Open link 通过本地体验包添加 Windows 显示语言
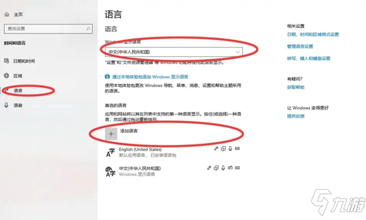 click(x=150, y=77)
